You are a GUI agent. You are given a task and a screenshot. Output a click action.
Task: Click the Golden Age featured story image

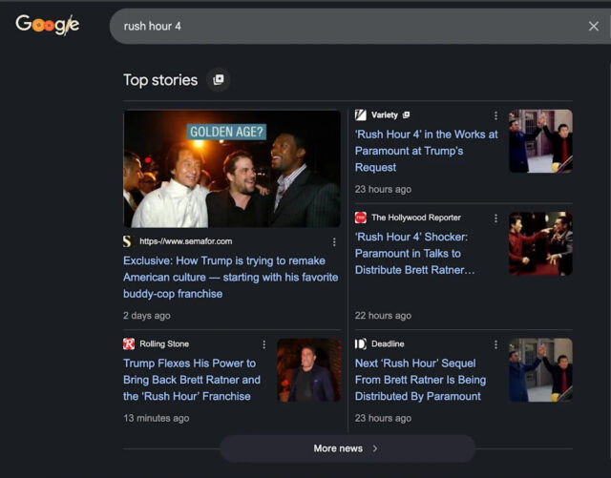coord(232,169)
